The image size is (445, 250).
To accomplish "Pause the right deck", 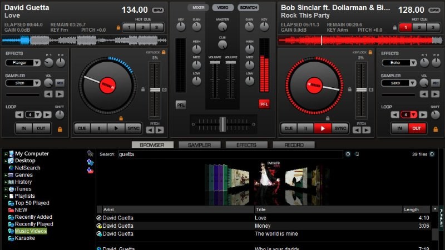I will coord(305,128).
